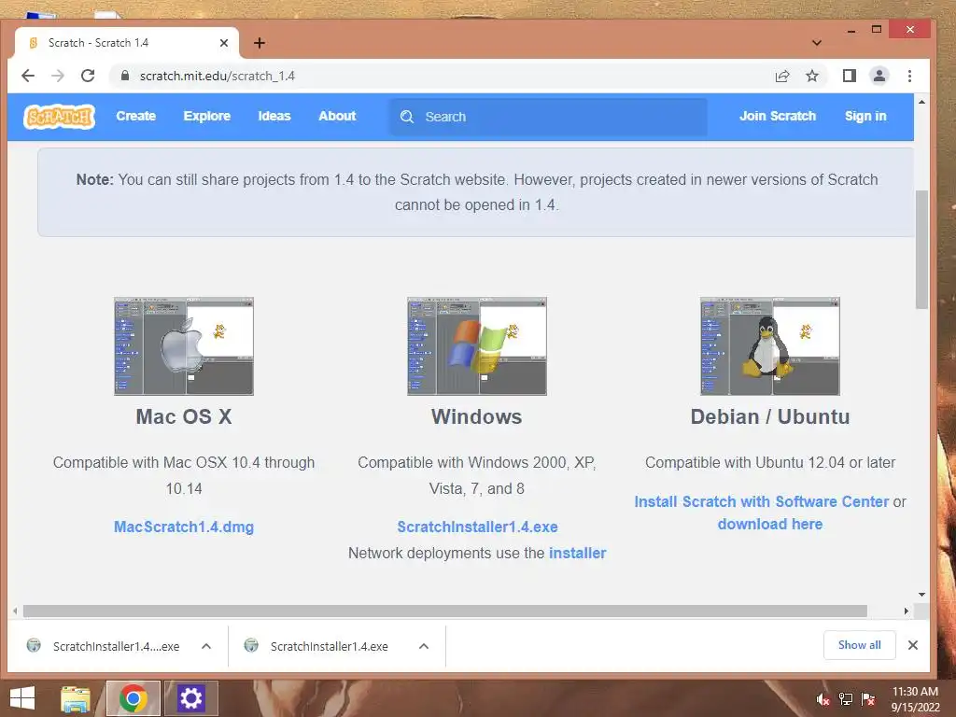This screenshot has width=956, height=717.
Task: Open the Chrome side panel icon
Action: point(850,76)
